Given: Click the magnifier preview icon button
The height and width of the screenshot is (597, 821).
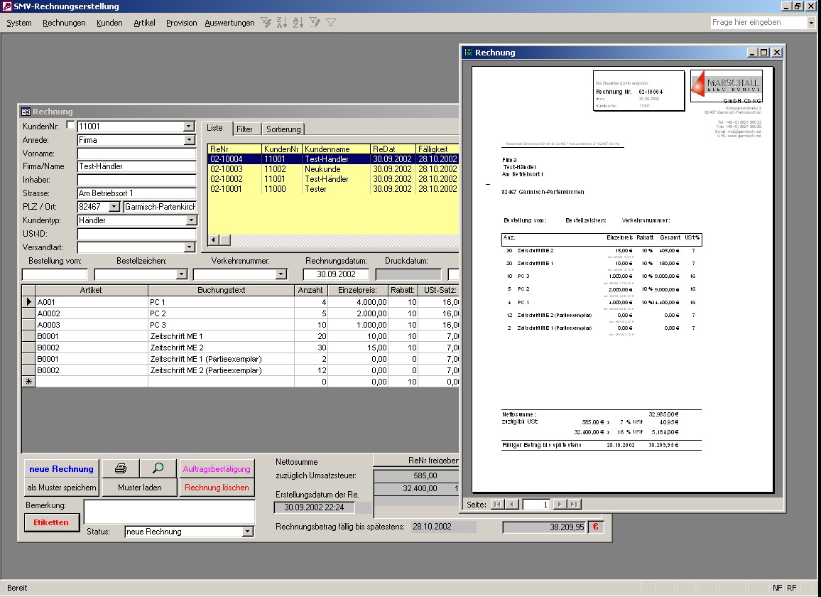Looking at the screenshot, I should pos(158,468).
